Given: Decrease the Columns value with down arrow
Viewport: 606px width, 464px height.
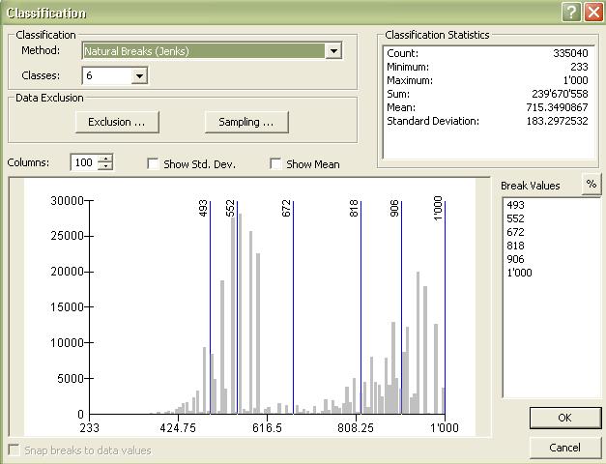Looking at the screenshot, I should coord(105,167).
